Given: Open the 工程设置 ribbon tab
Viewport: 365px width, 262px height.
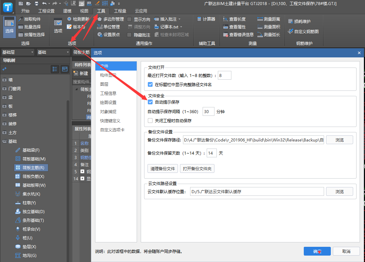Looking at the screenshot, I should point(46,11).
